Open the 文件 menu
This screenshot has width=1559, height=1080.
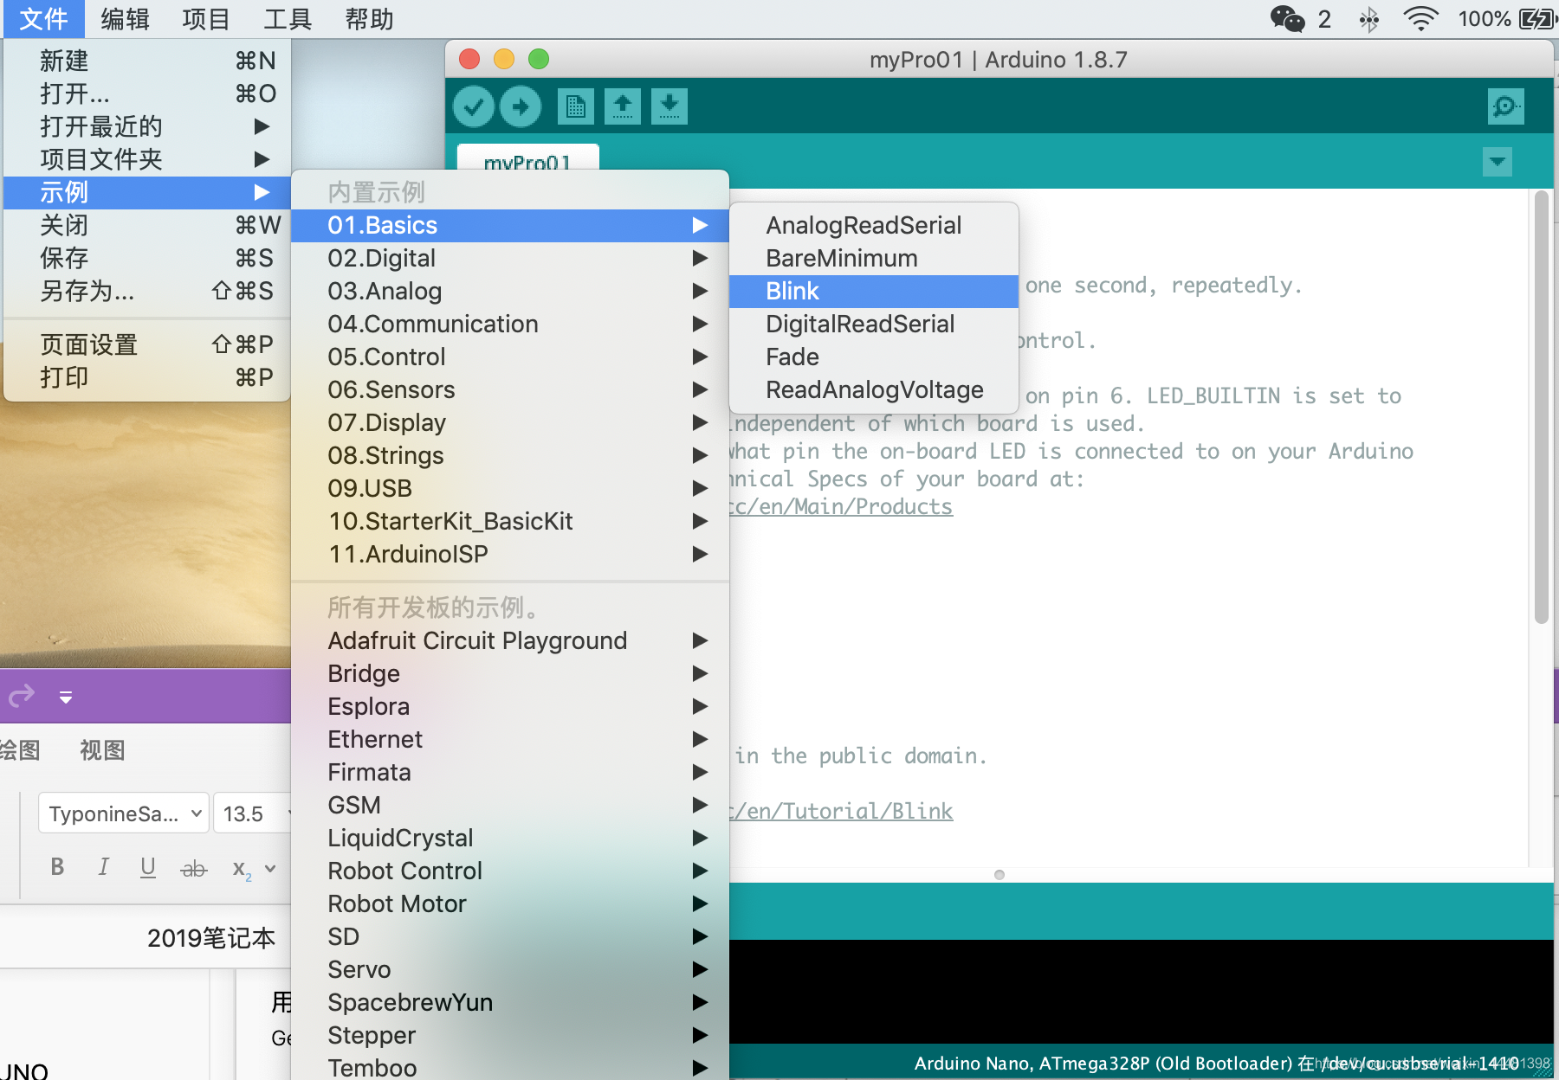tap(43, 19)
